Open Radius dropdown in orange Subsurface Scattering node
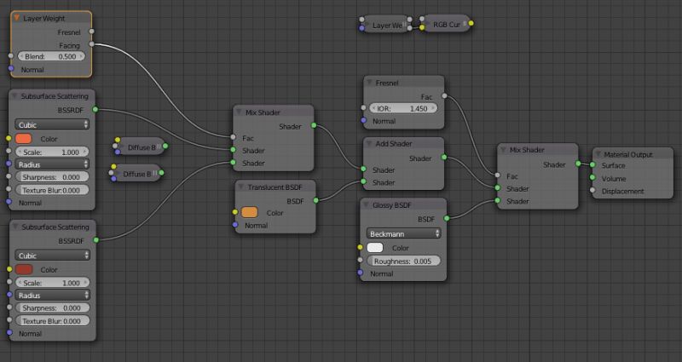The image size is (682, 362). (52, 164)
